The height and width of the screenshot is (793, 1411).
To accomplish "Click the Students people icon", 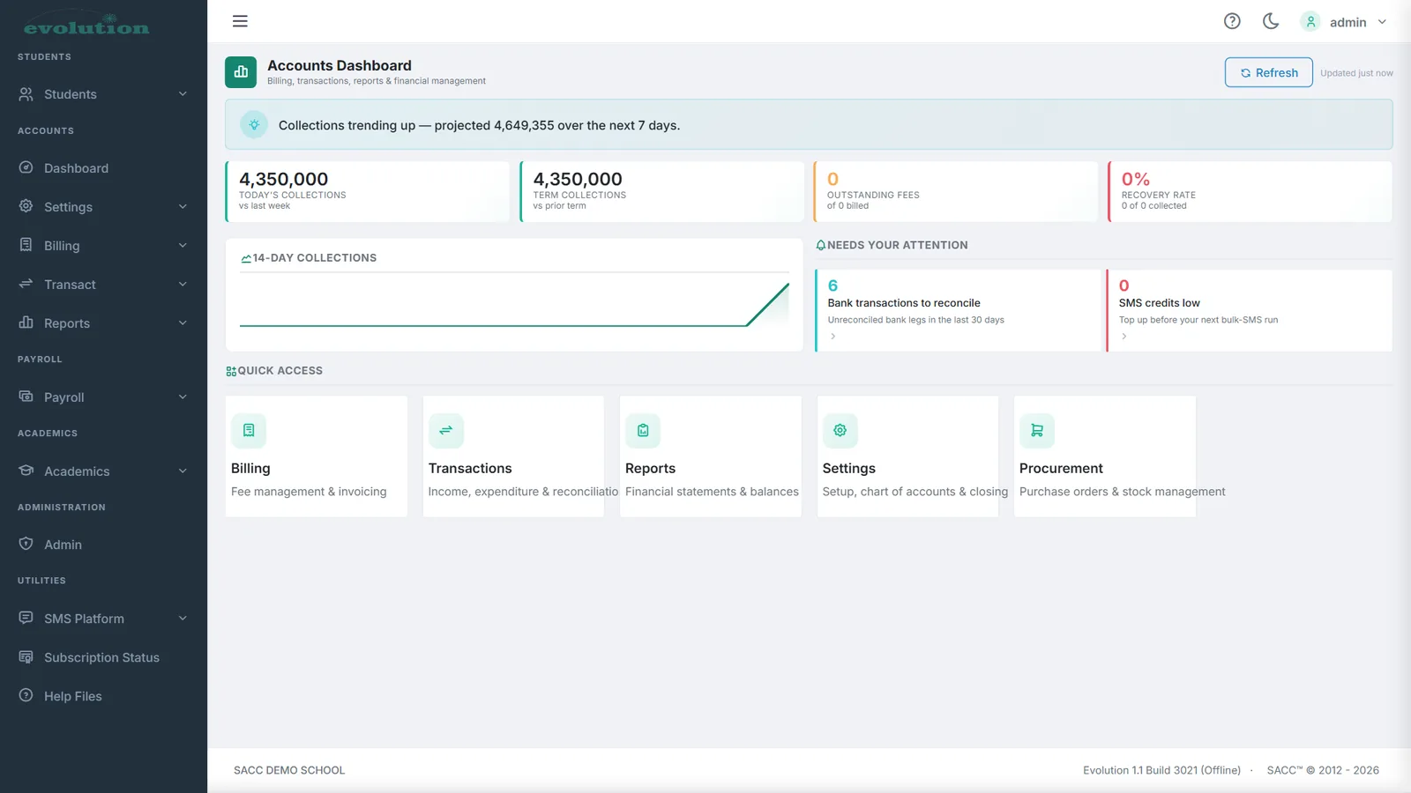I will coord(26,93).
